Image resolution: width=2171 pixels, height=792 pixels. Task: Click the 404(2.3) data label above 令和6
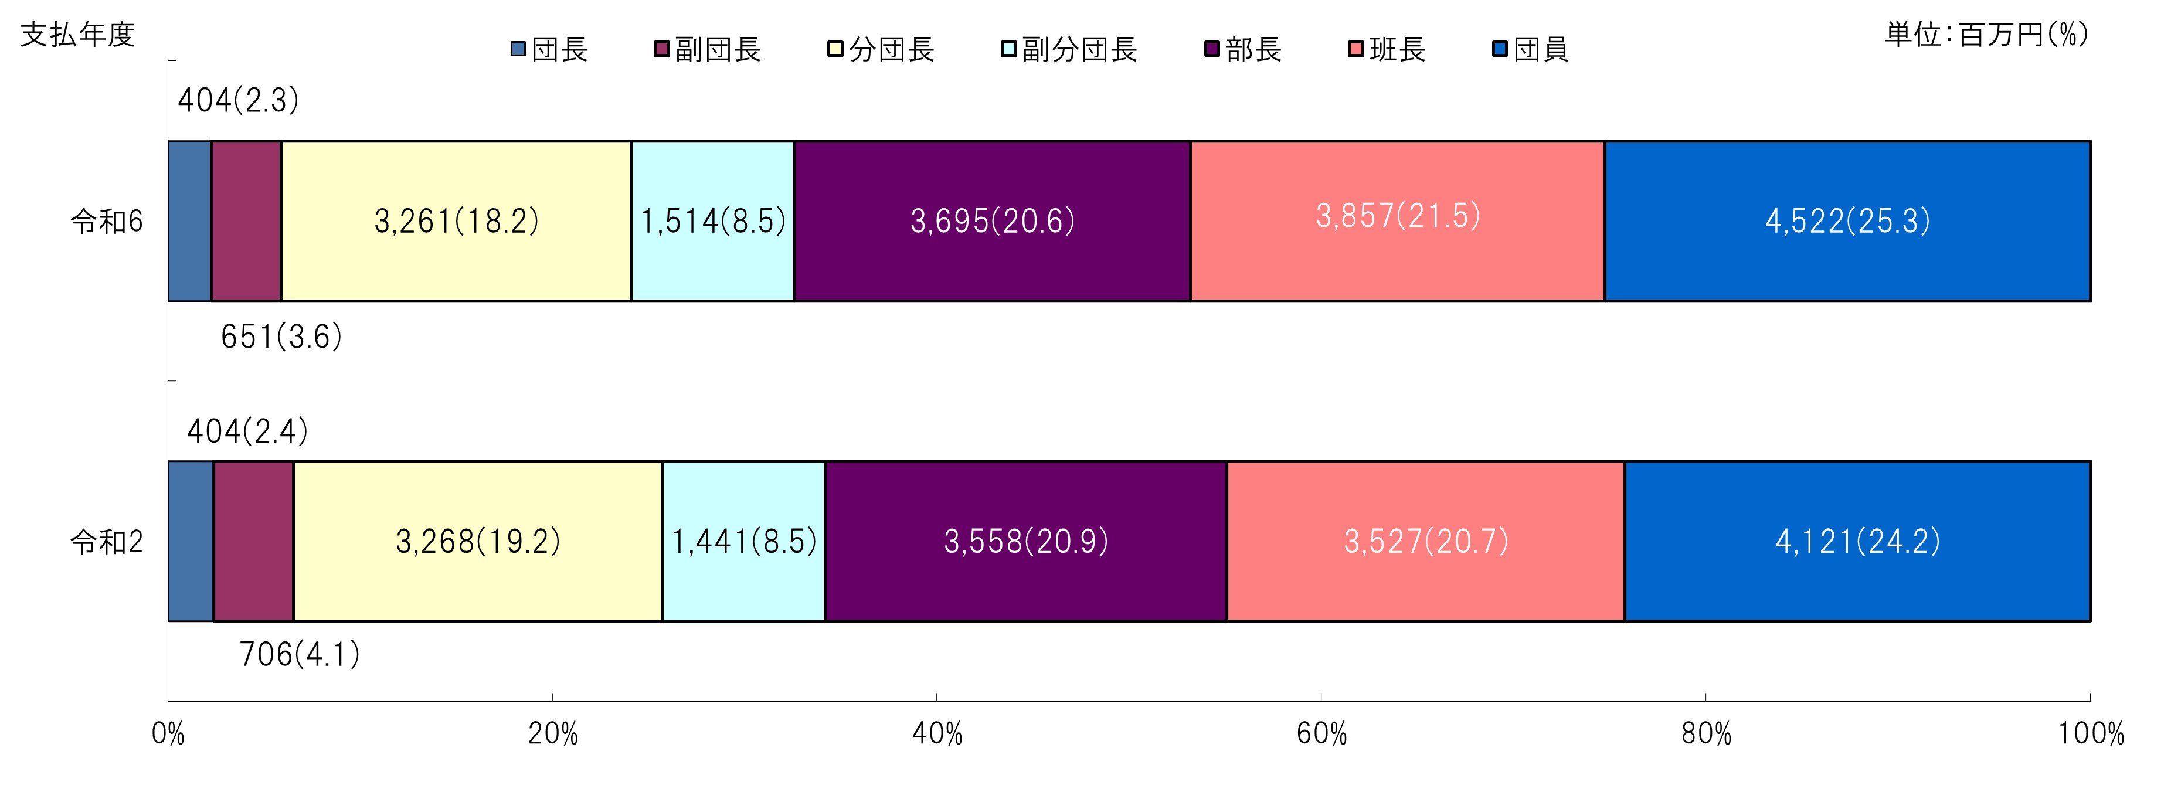point(239,101)
